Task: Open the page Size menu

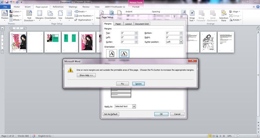Action: [60, 15]
